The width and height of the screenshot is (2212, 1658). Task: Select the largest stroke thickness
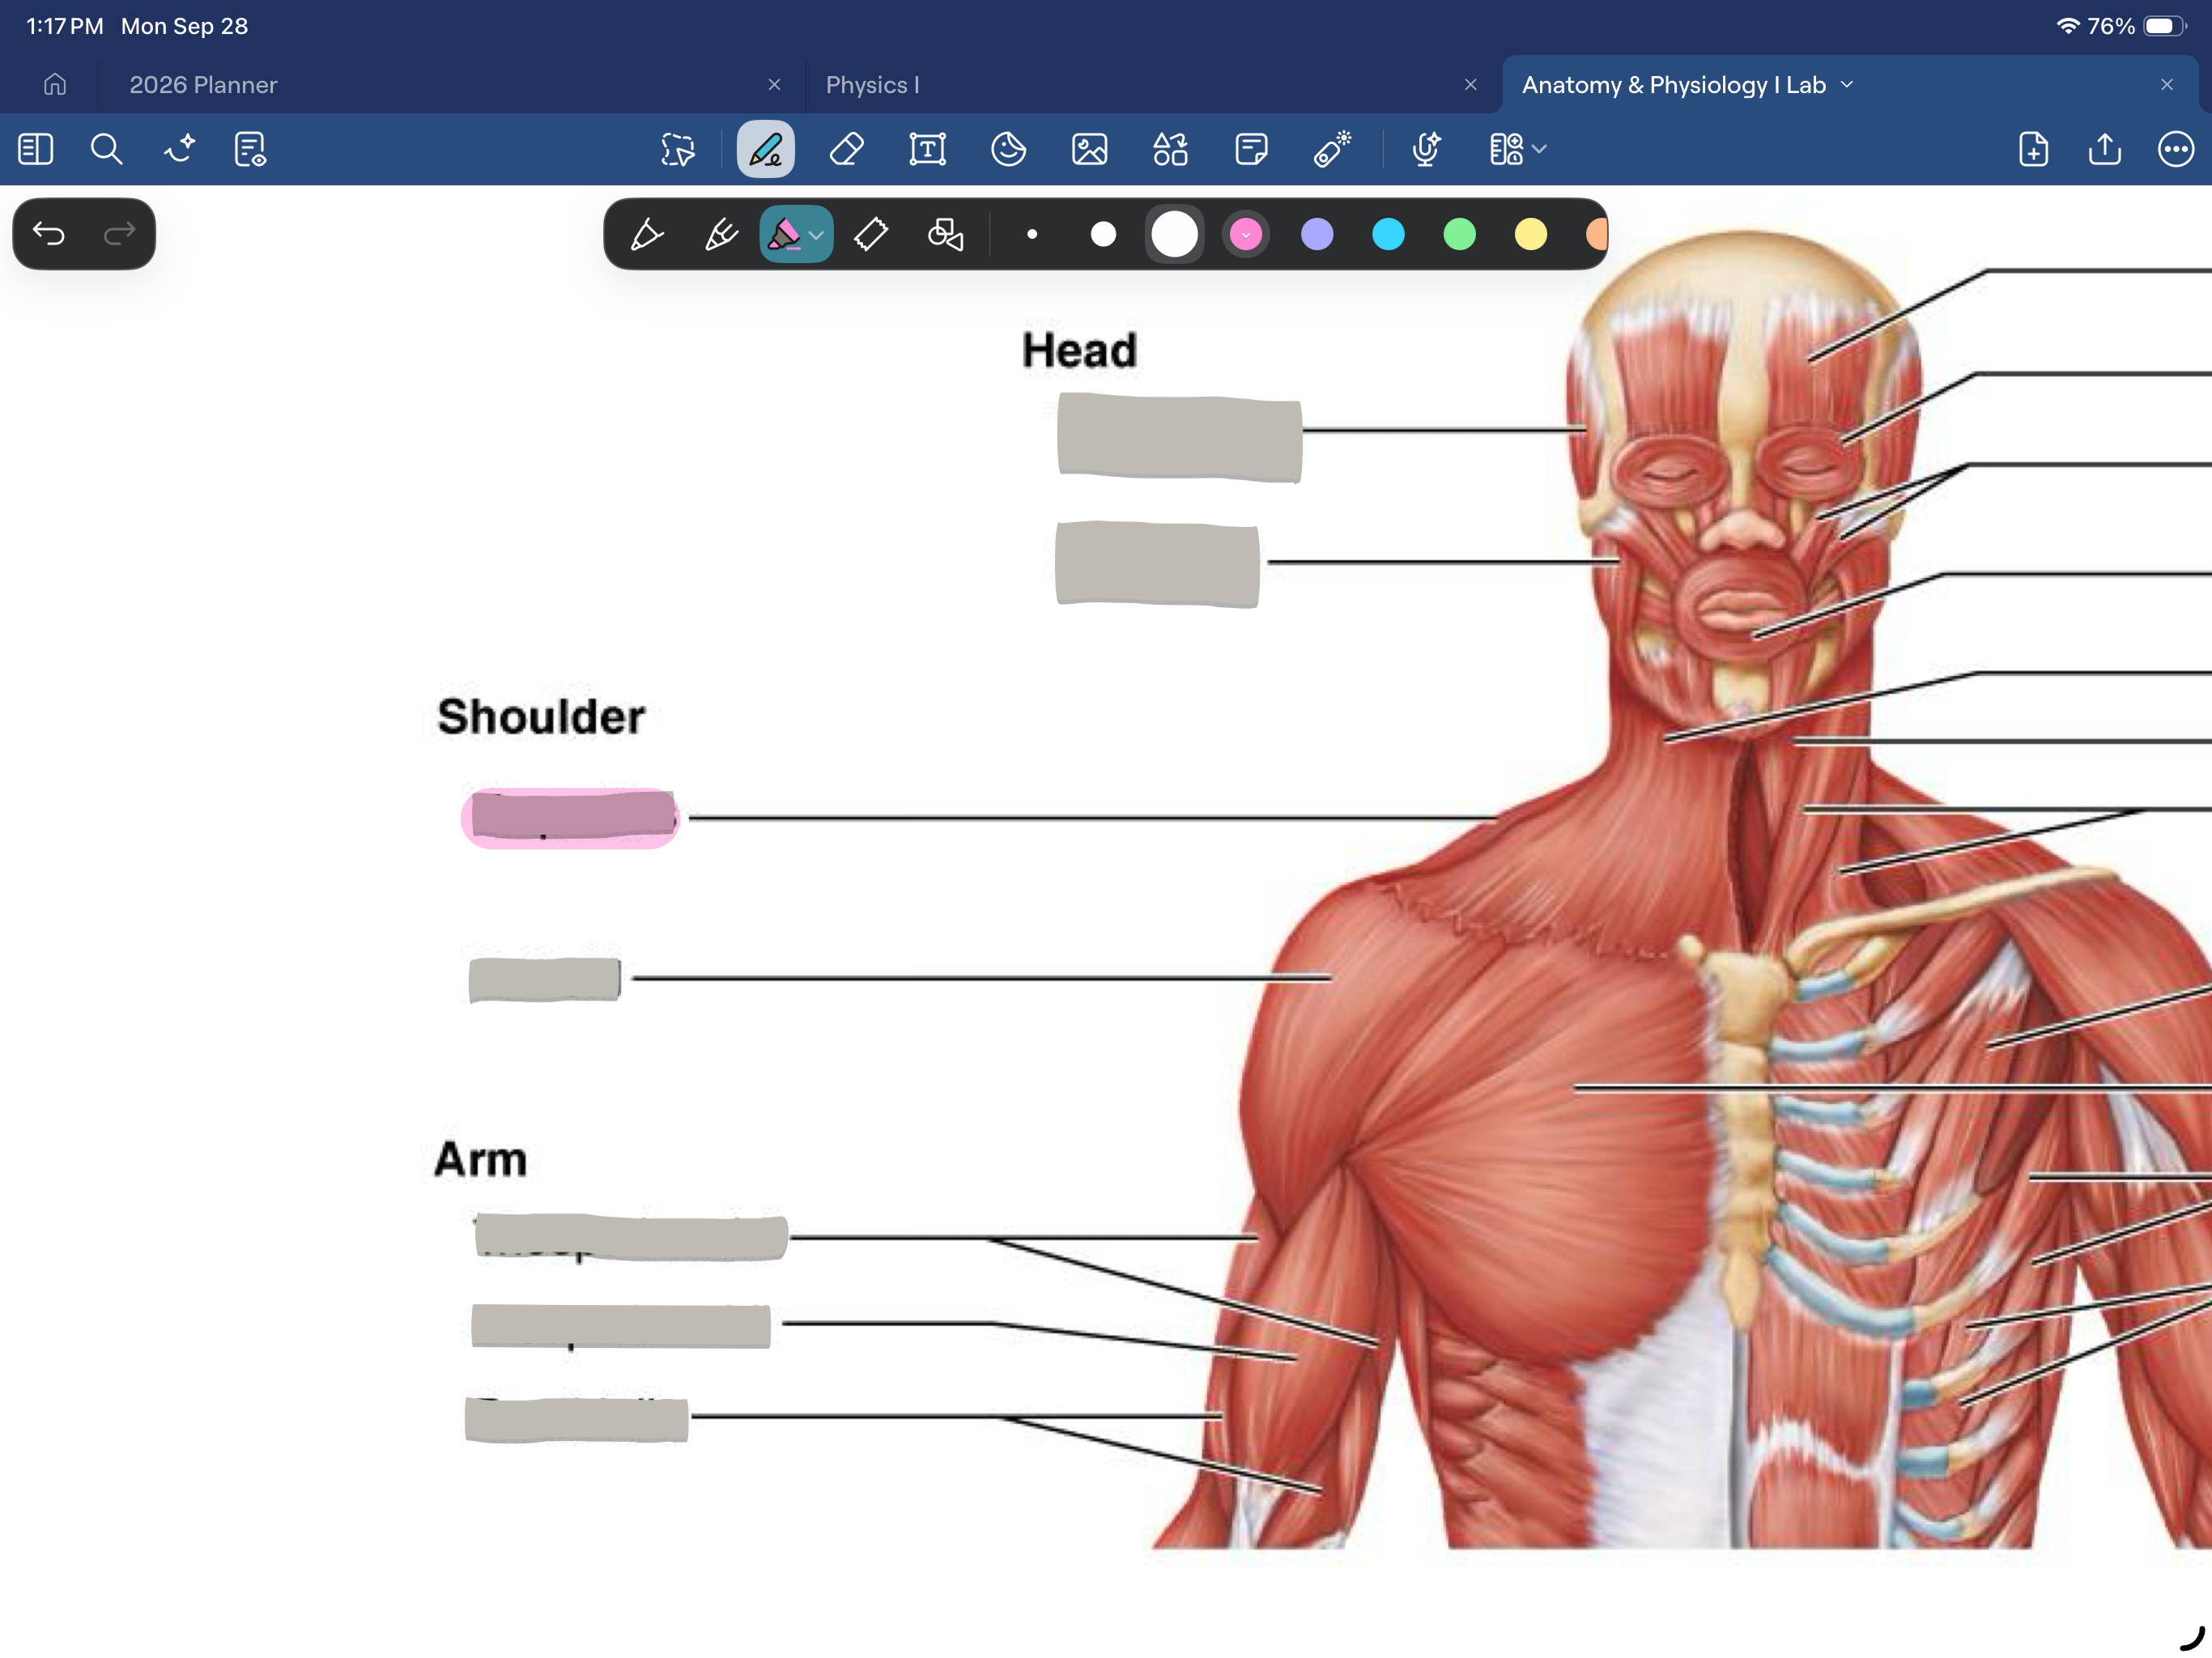pyautogui.click(x=1174, y=234)
